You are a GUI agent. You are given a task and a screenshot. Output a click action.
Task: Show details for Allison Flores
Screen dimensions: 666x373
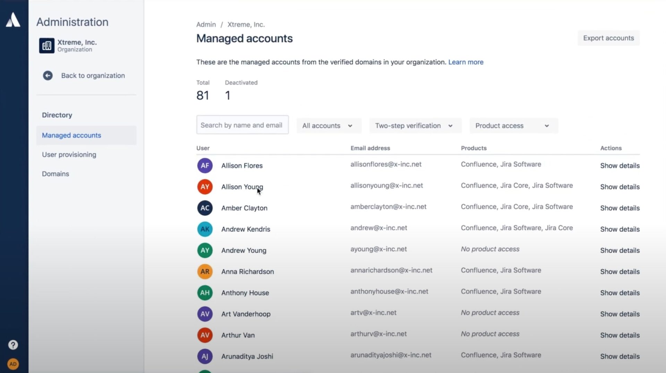pyautogui.click(x=620, y=166)
